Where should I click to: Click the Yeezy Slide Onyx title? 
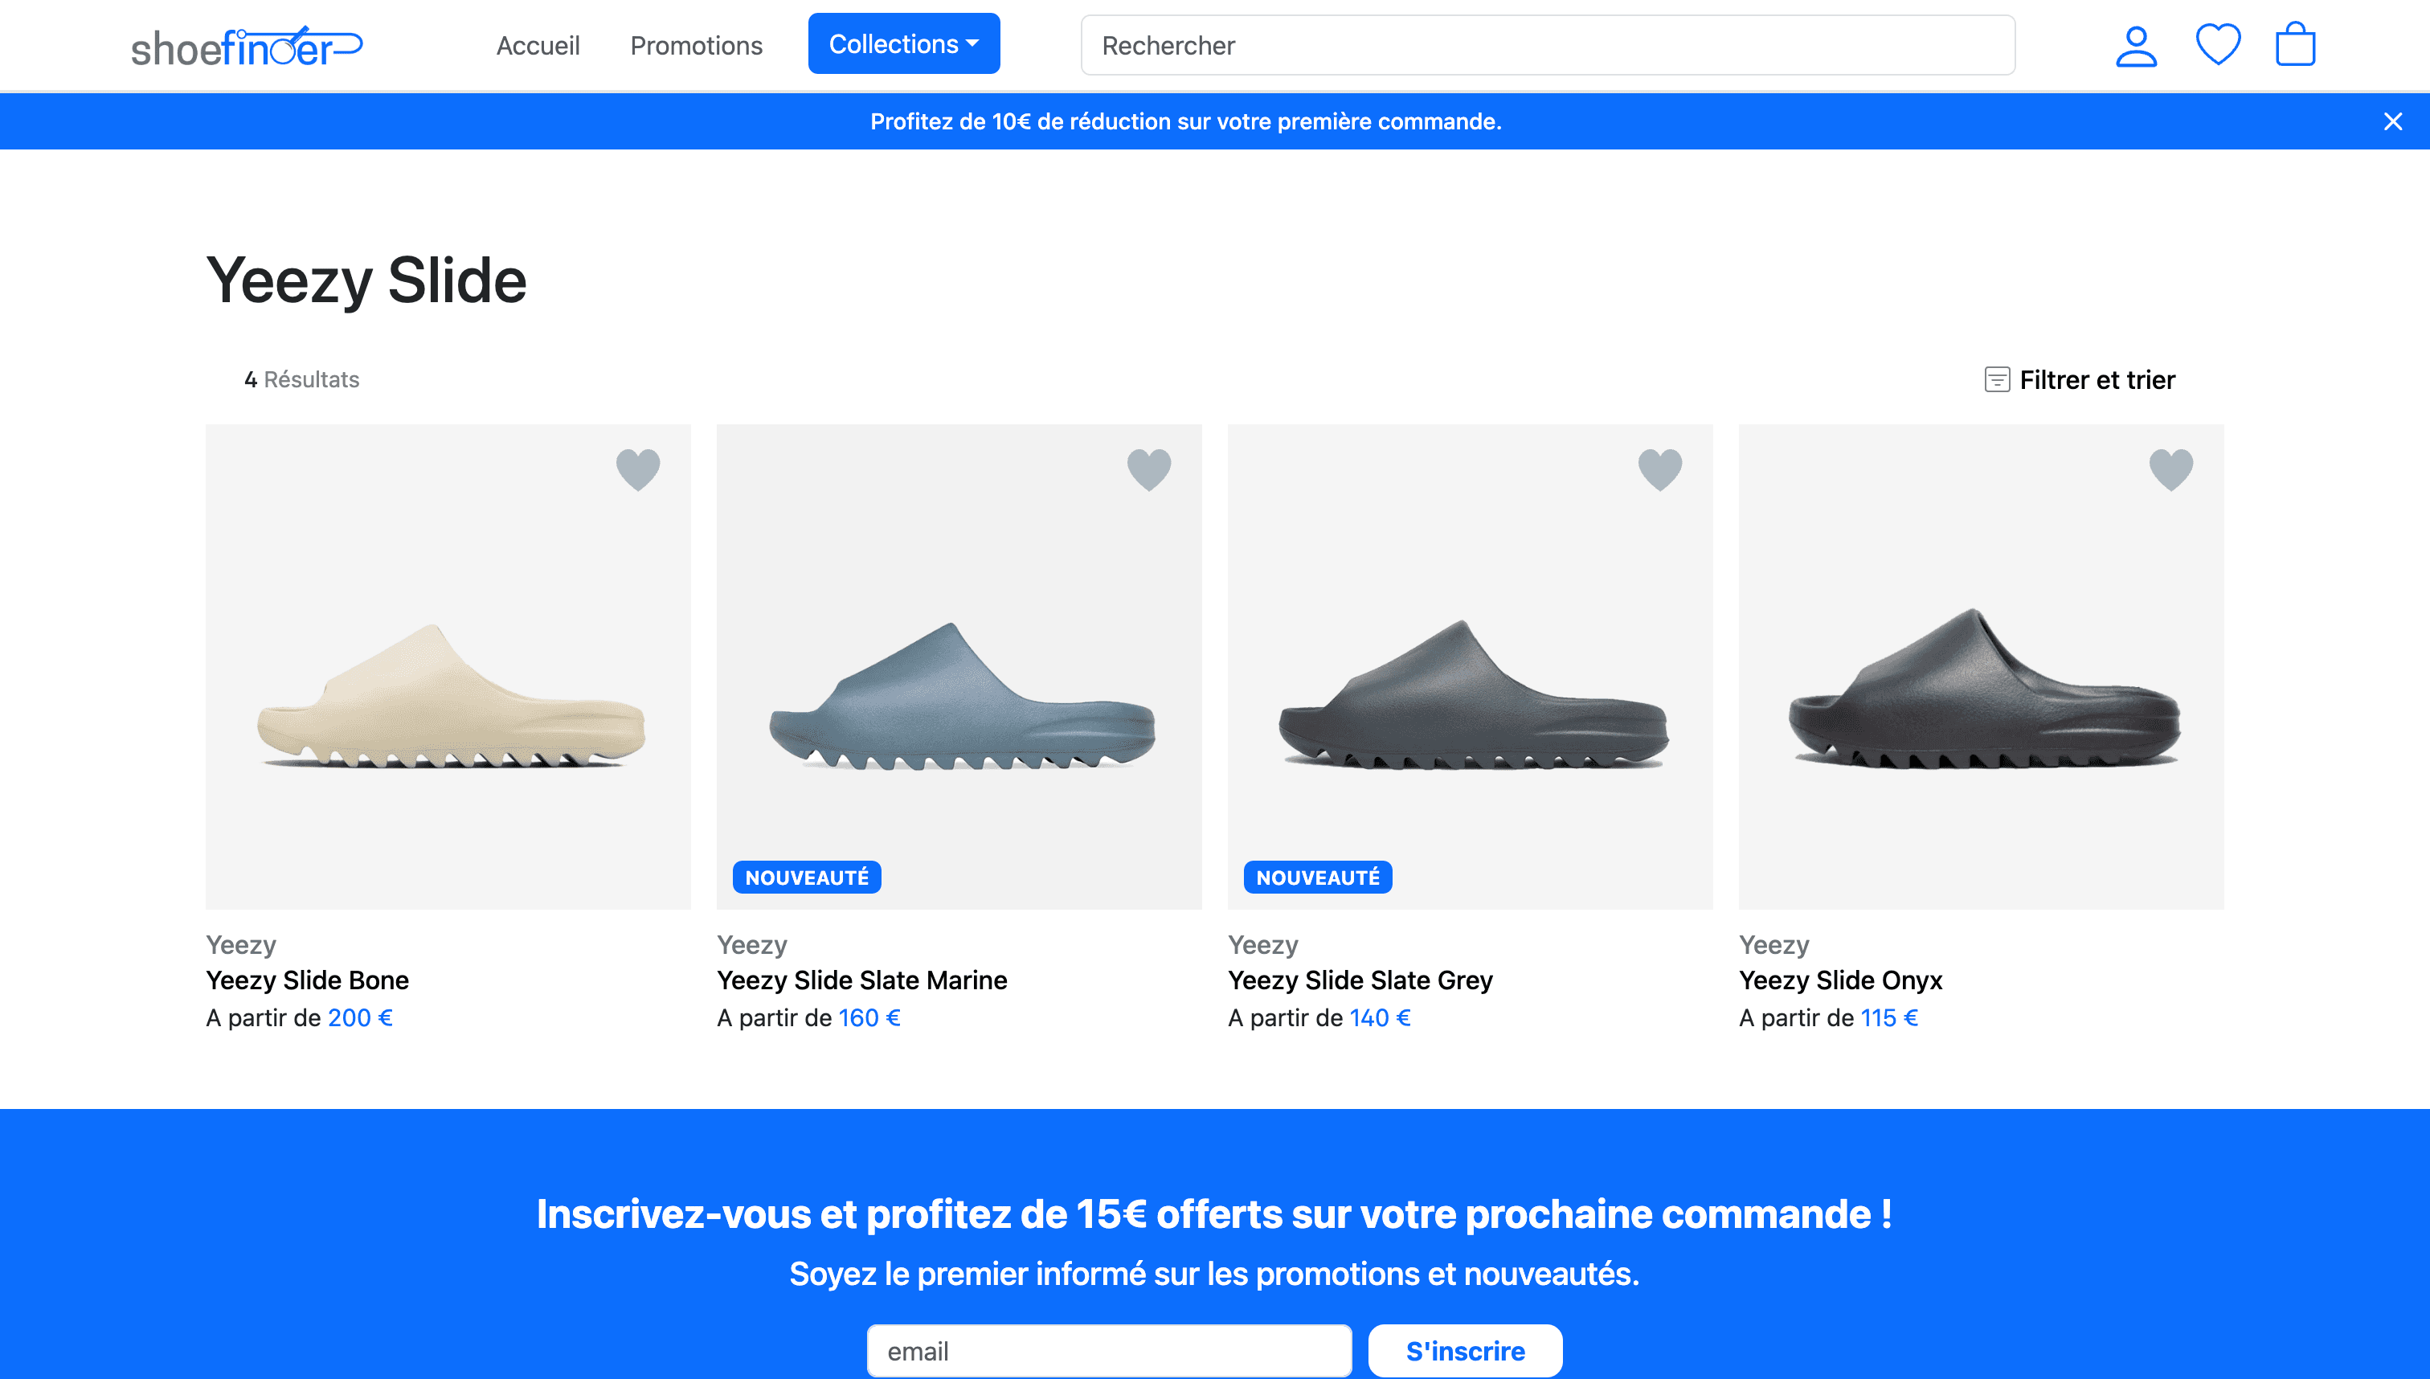(1840, 980)
